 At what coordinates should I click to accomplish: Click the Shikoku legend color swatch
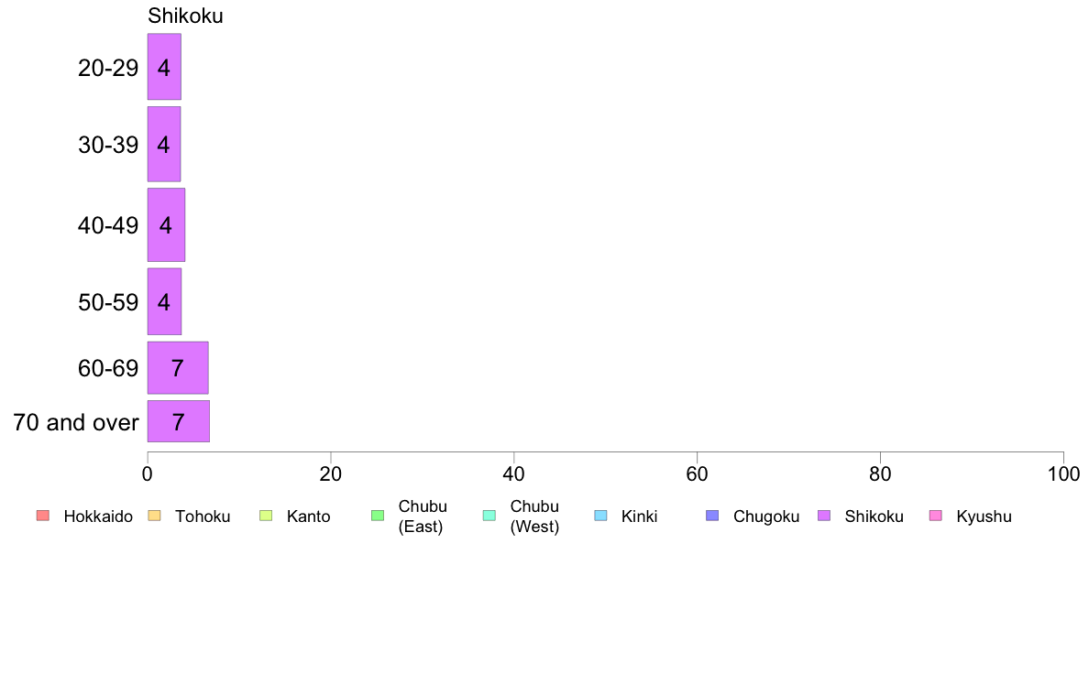click(824, 516)
